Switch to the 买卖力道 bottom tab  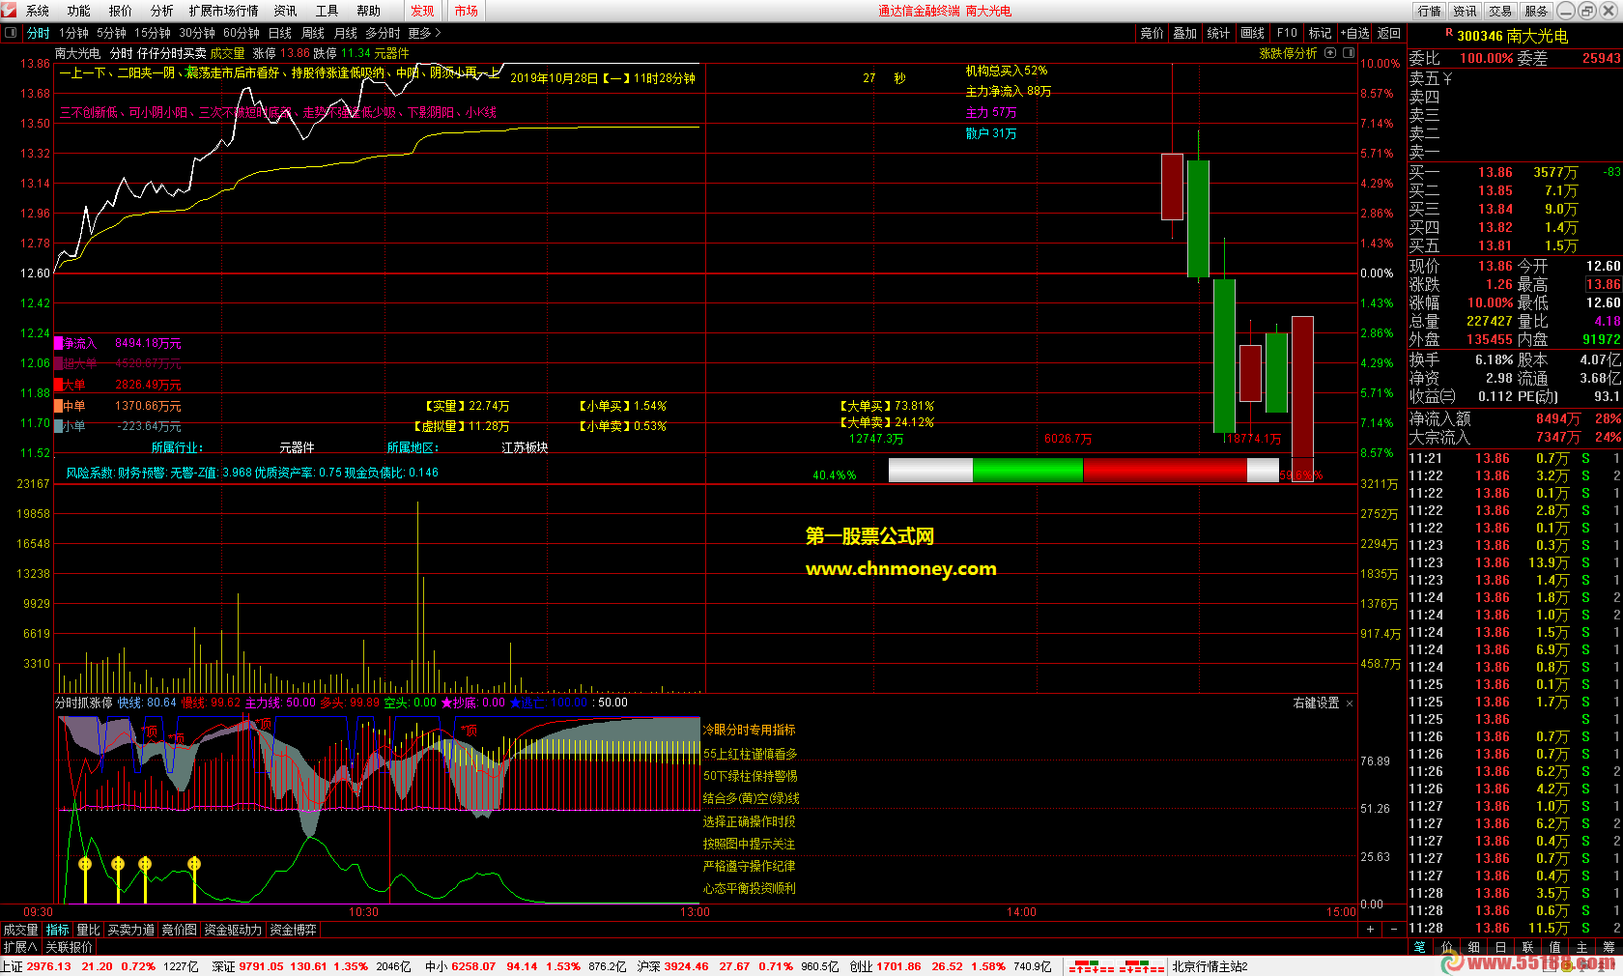click(130, 930)
